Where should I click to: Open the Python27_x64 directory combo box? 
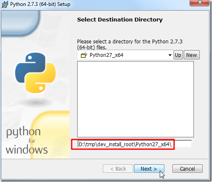tap(125, 55)
